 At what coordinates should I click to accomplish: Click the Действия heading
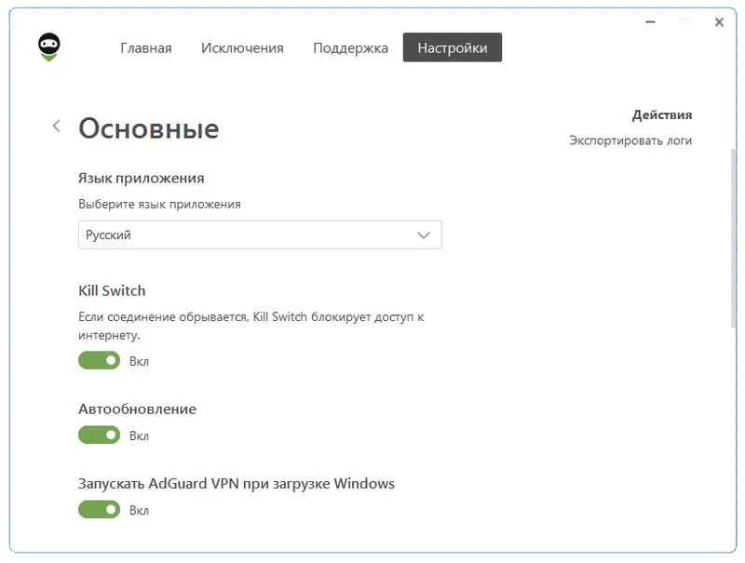coord(661,114)
